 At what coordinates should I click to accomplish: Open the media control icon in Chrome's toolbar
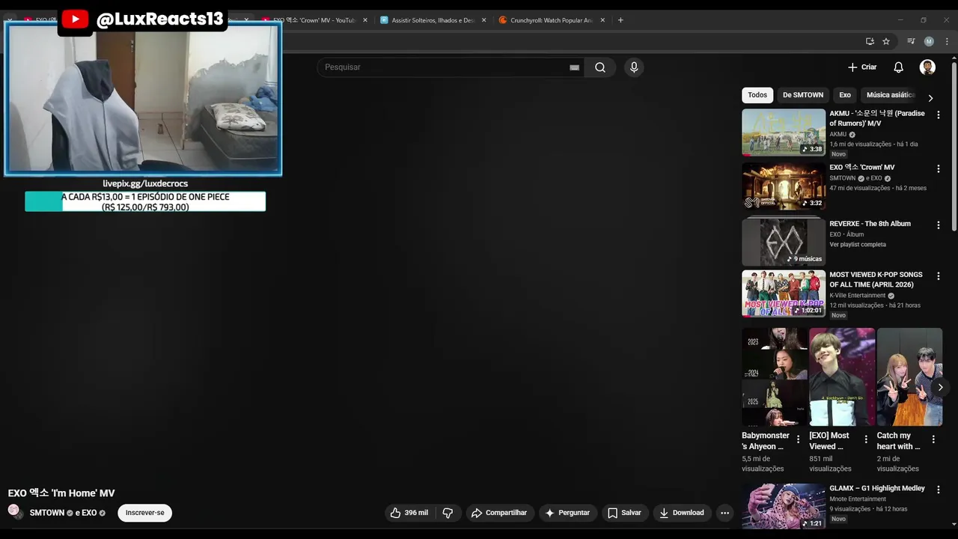click(x=911, y=41)
